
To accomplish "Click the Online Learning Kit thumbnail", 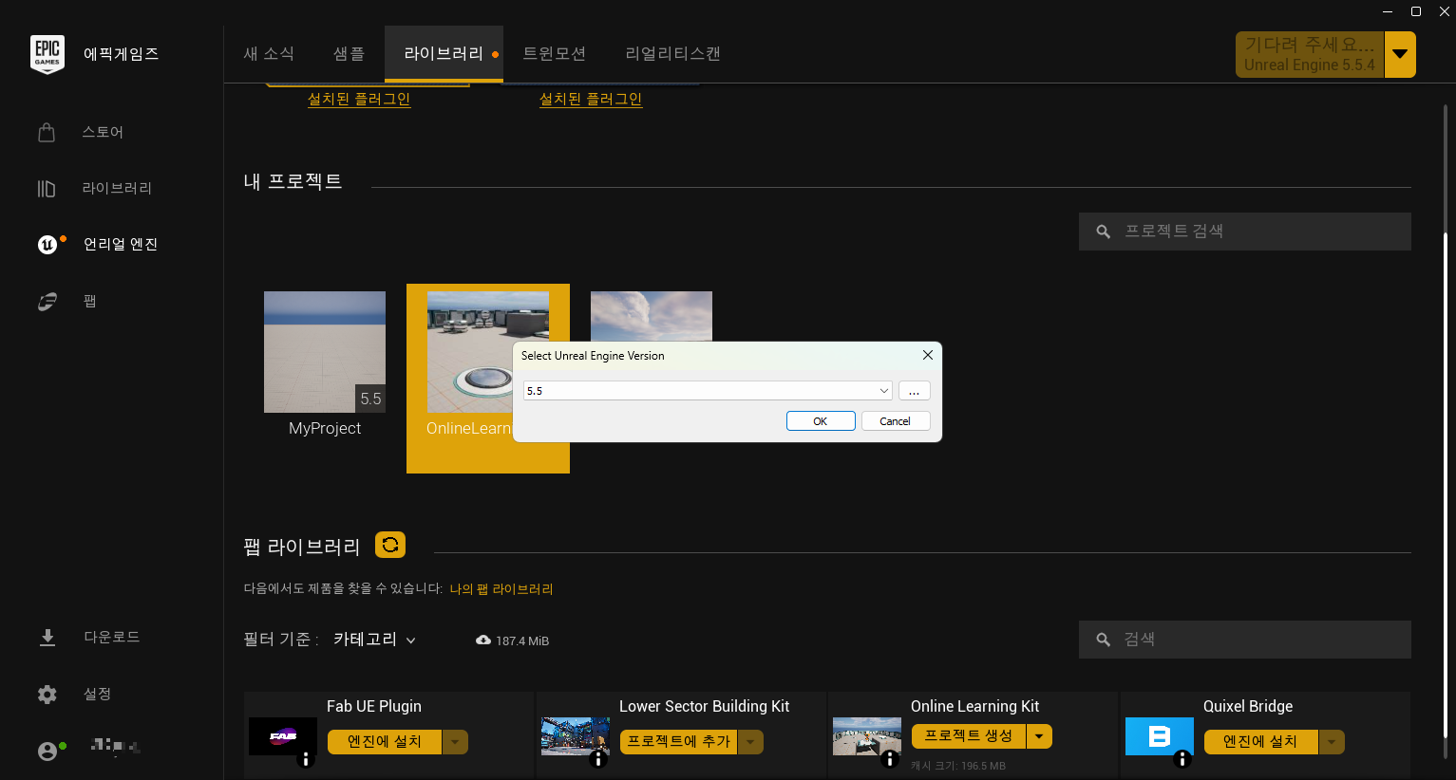I will pyautogui.click(x=867, y=736).
